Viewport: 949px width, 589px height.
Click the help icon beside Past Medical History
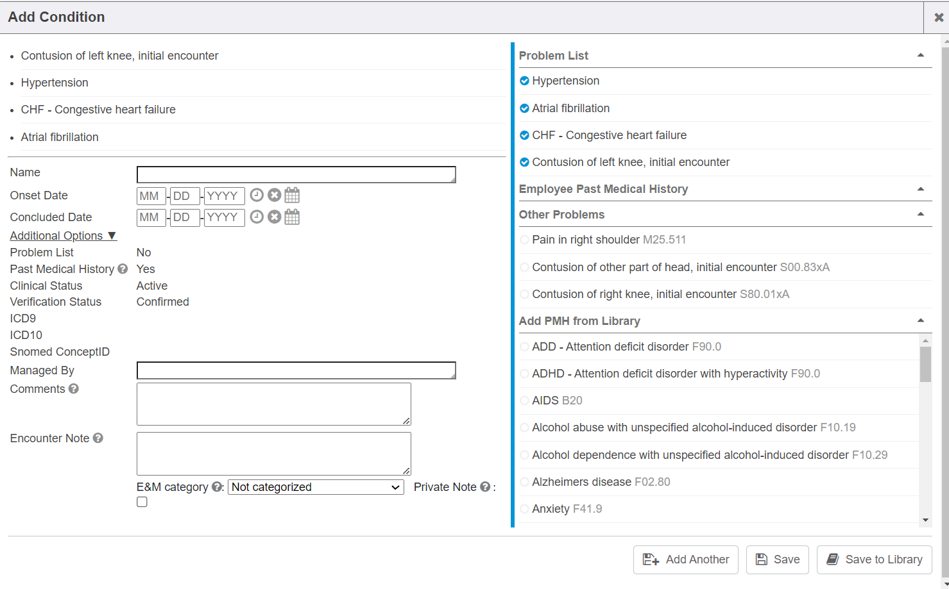point(123,269)
